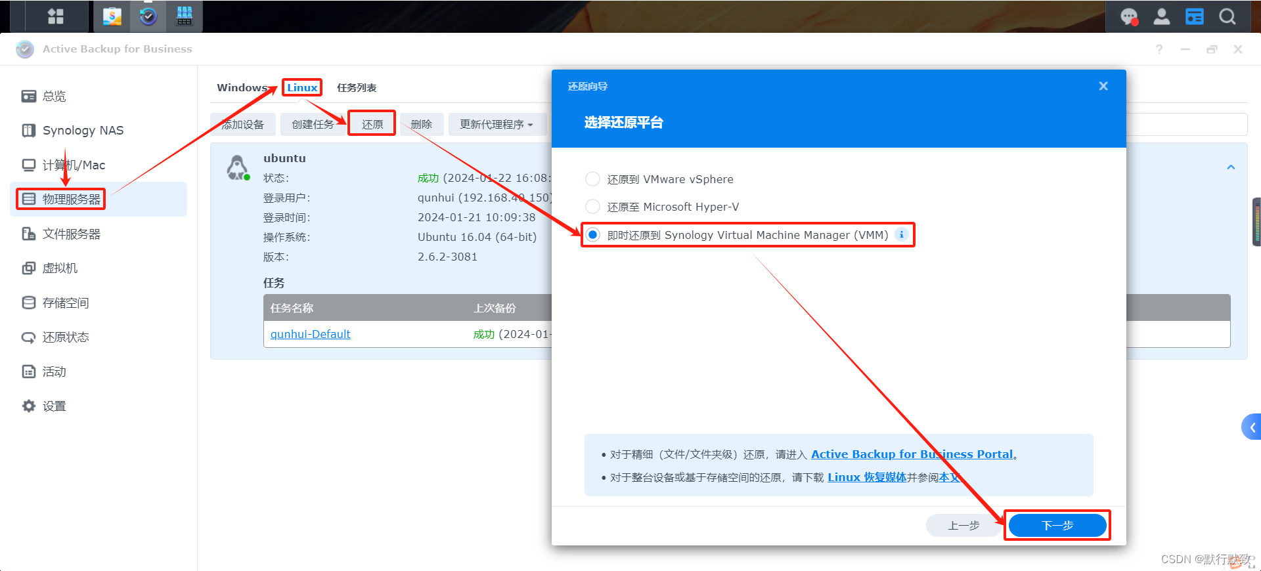Click the 创建任务 button
This screenshot has width=1261, height=571.
(313, 124)
